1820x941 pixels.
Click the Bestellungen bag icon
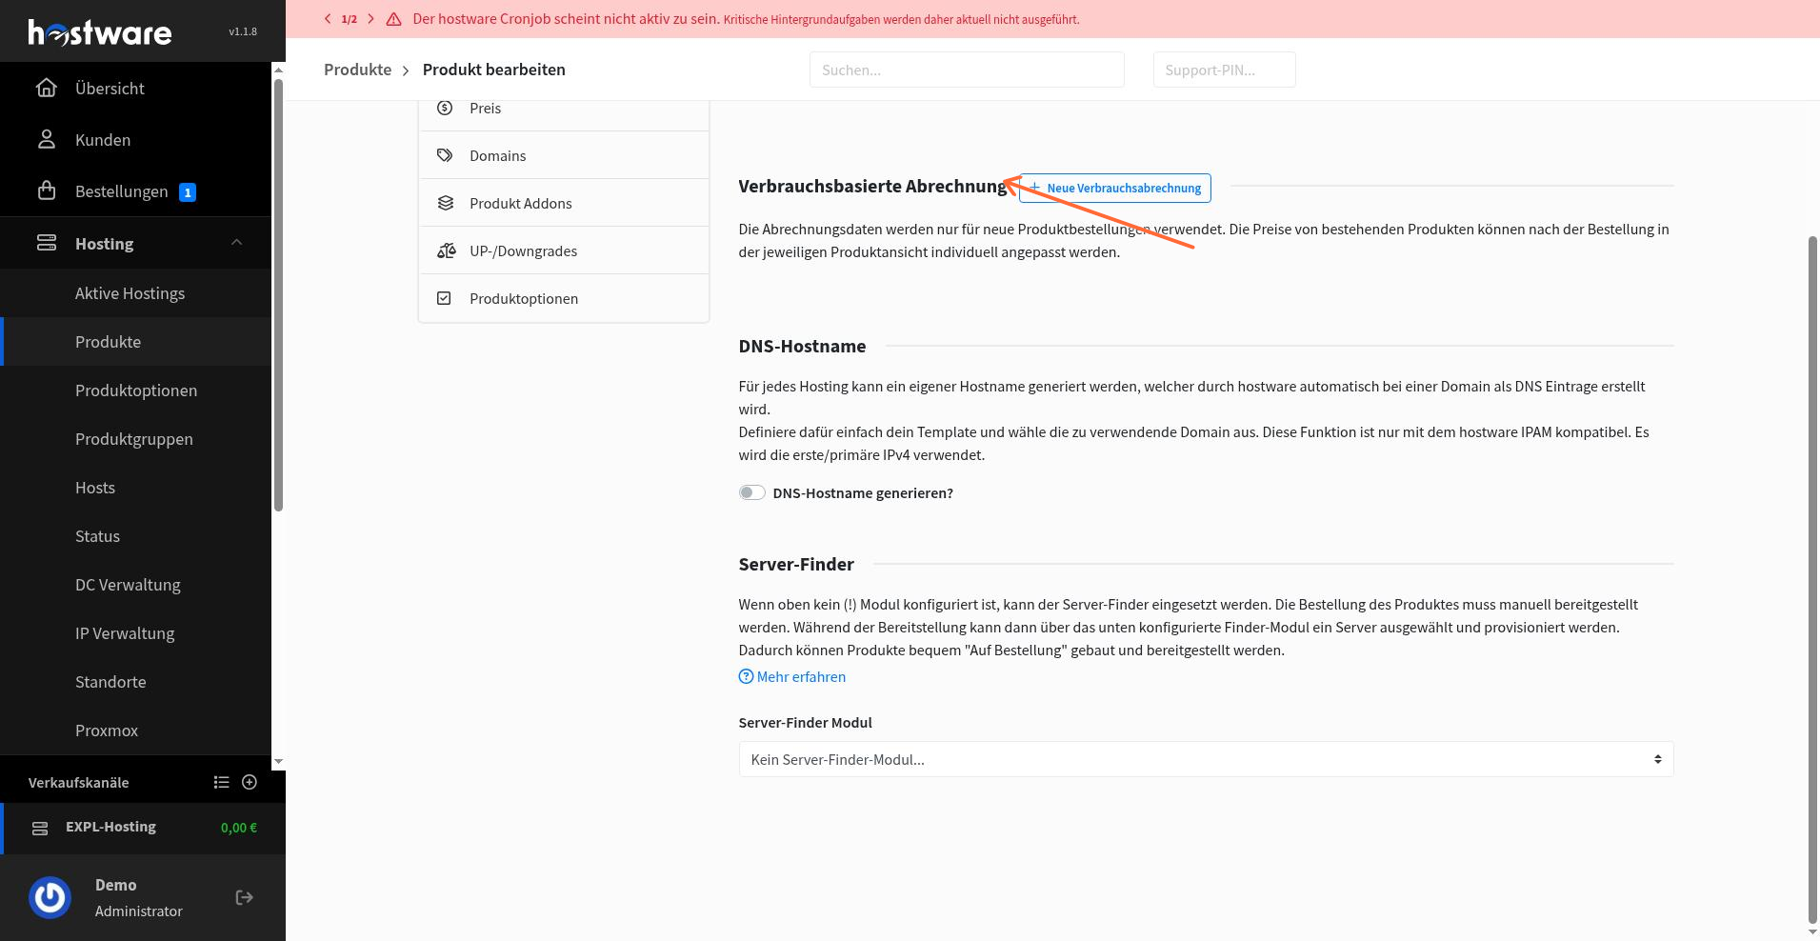[x=46, y=190]
